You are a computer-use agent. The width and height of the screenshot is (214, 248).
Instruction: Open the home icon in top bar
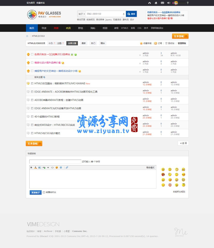pos(156,3)
